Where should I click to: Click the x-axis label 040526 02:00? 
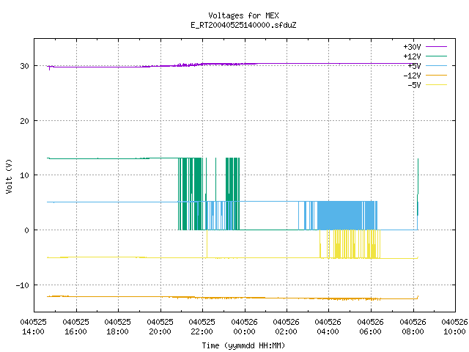click(x=287, y=327)
